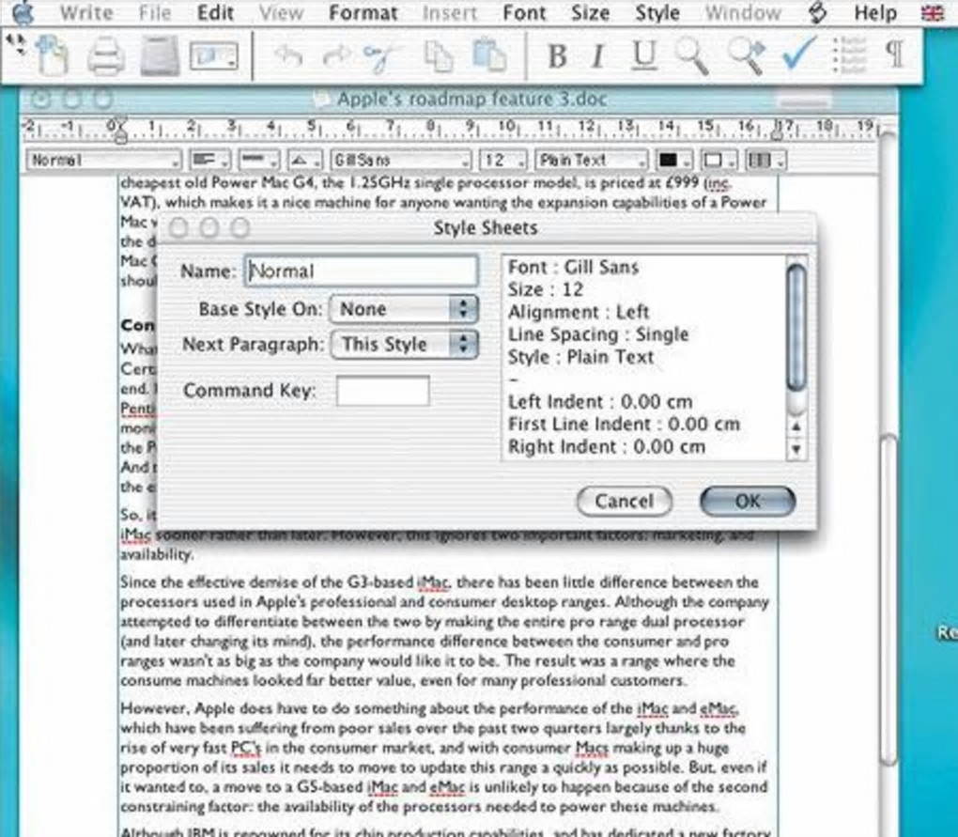The image size is (958, 837).
Task: Click 'Font : Gill Sans' in attributes list
Action: point(573,267)
